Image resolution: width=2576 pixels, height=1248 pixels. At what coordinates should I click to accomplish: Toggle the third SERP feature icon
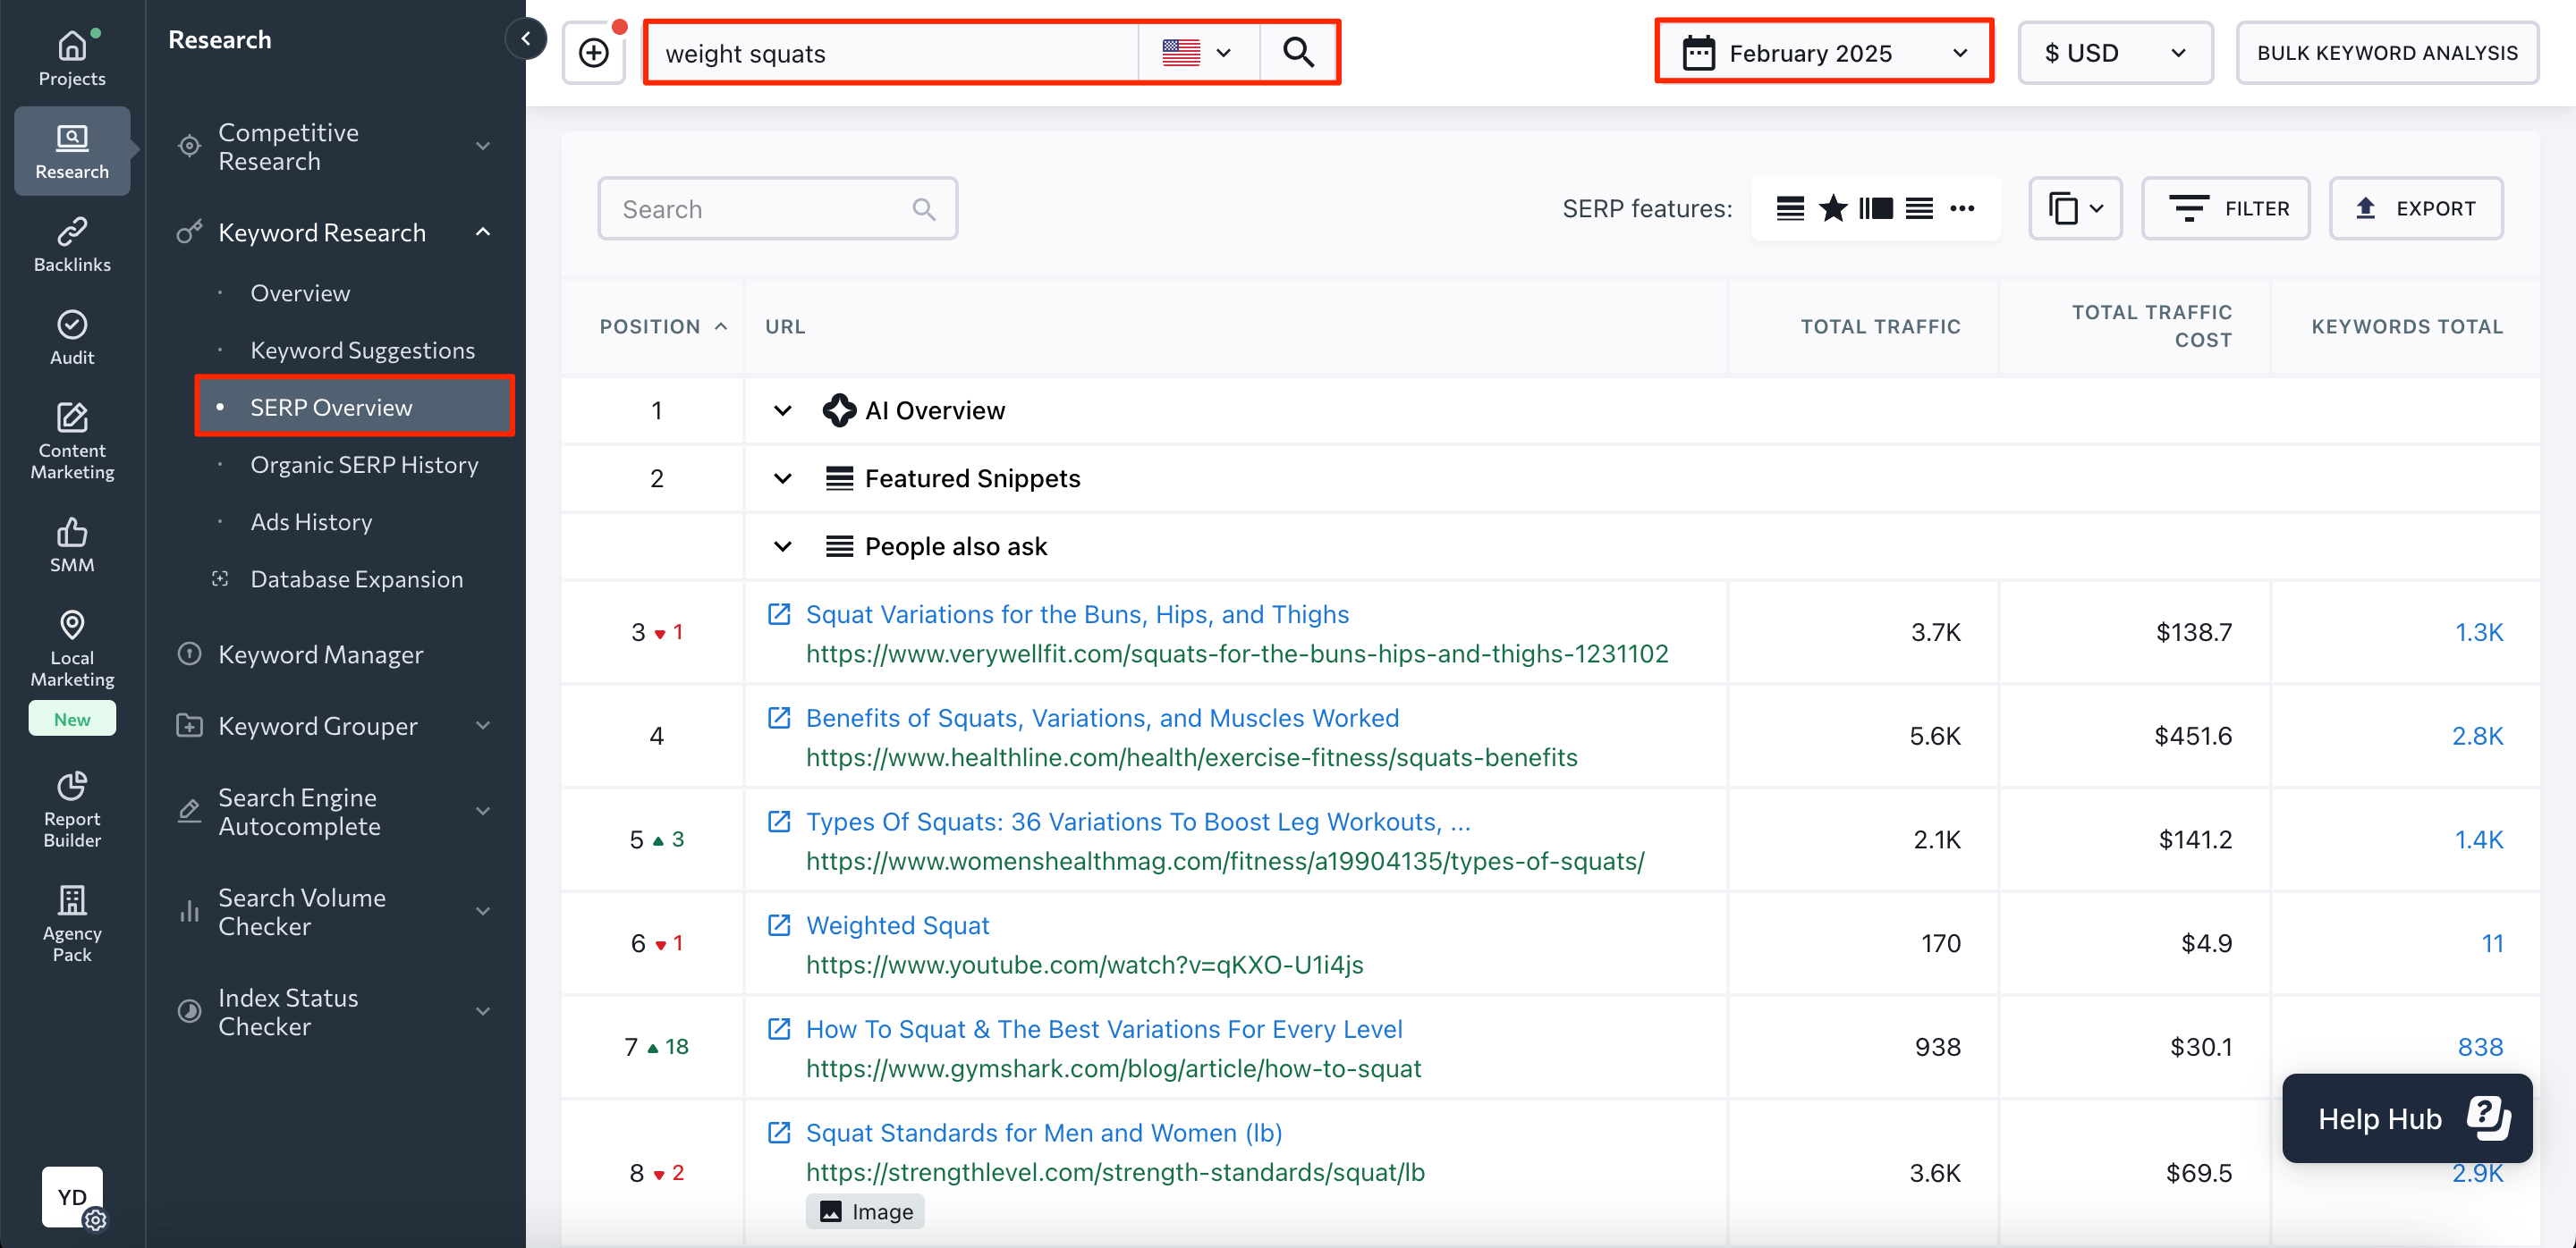coord(1876,207)
